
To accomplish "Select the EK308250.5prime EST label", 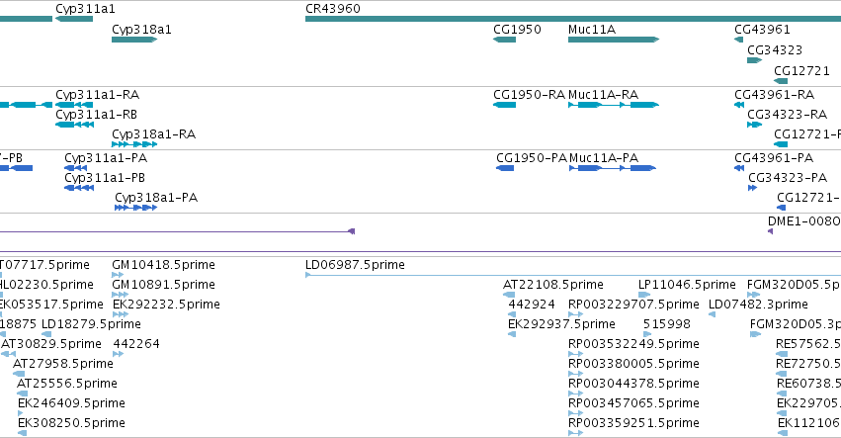I will [71, 423].
